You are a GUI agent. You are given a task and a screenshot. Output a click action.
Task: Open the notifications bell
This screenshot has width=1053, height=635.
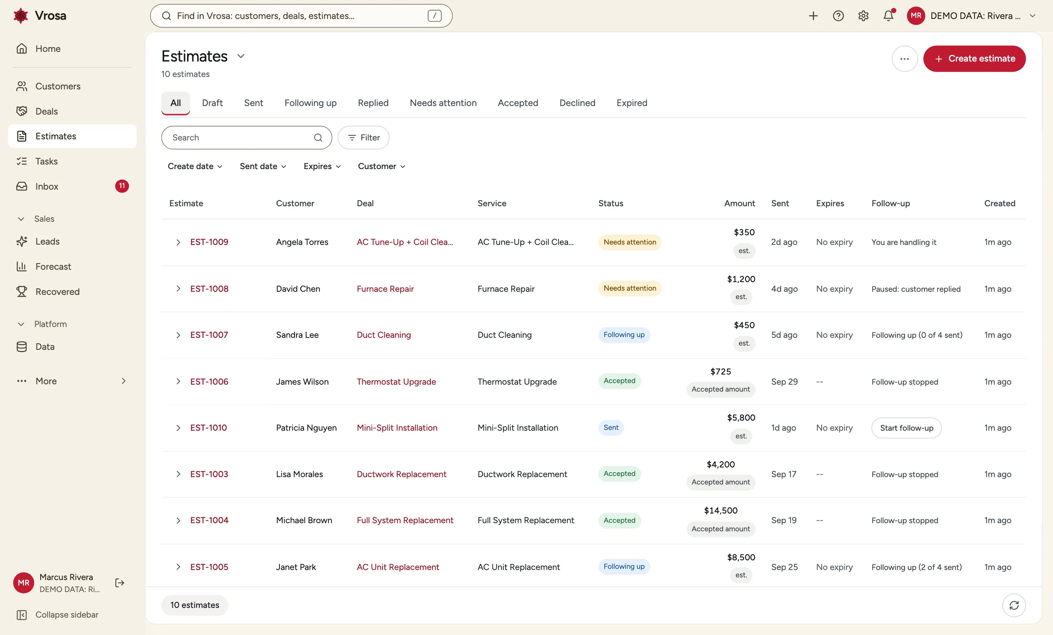pyautogui.click(x=888, y=16)
